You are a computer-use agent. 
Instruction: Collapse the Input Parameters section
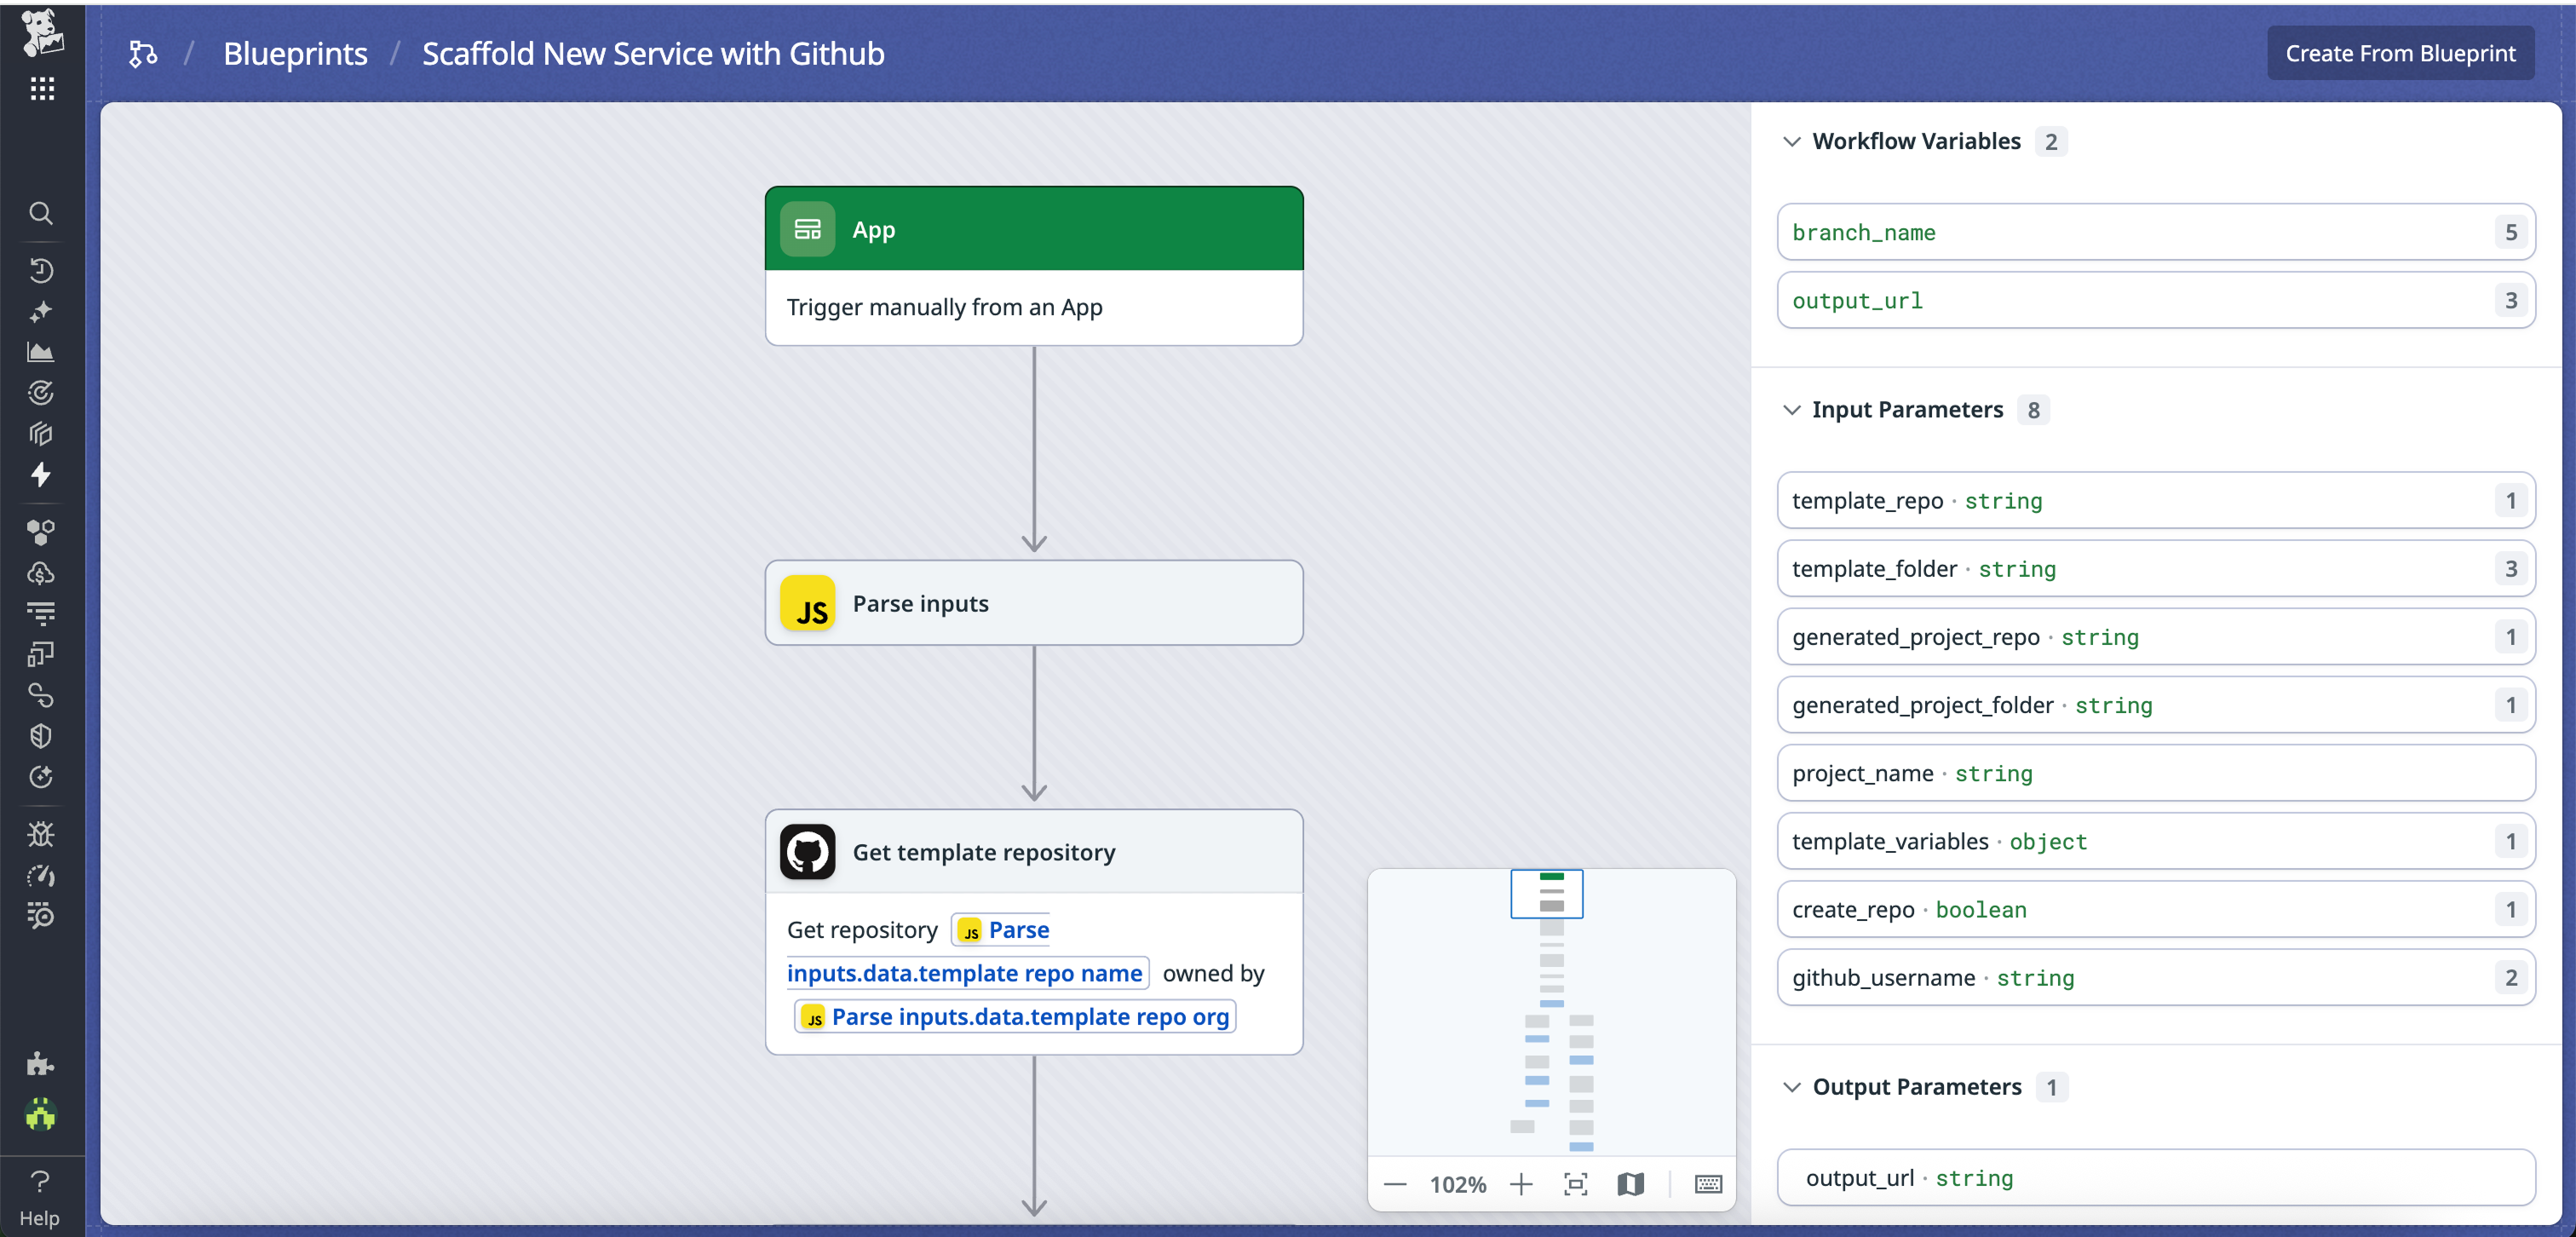(1791, 410)
